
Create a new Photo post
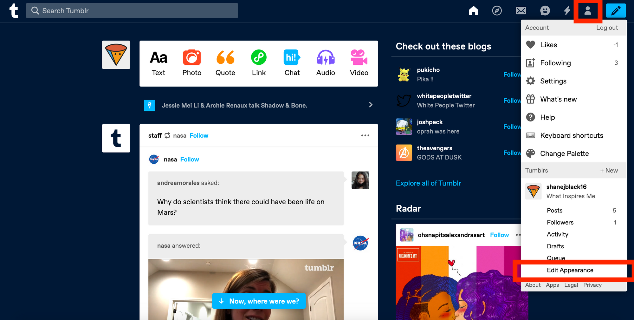coord(192,63)
